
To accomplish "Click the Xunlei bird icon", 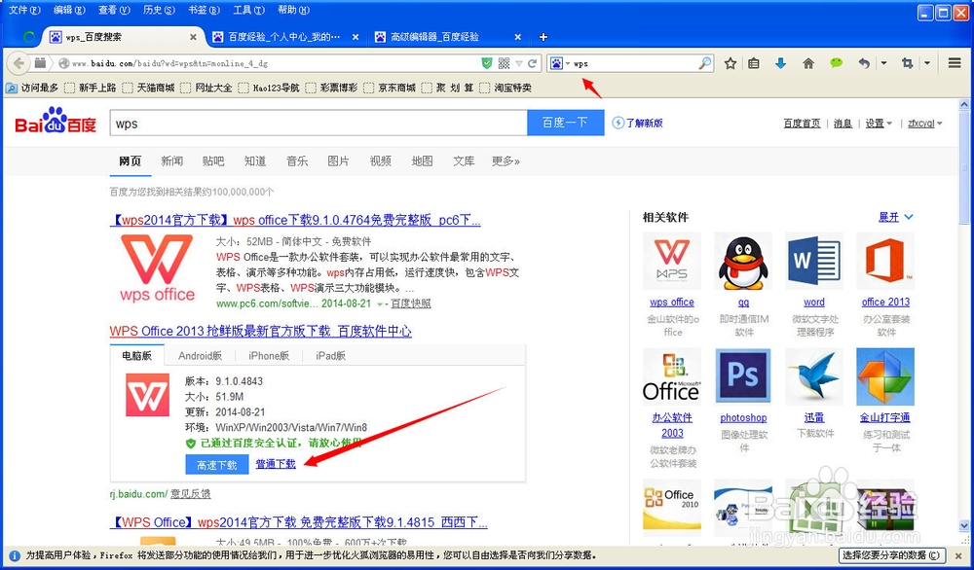I will point(813,376).
